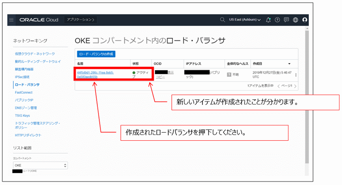Screen dimensions: 342x185
Task: Click the アクティブ status text
Action: 141,75
